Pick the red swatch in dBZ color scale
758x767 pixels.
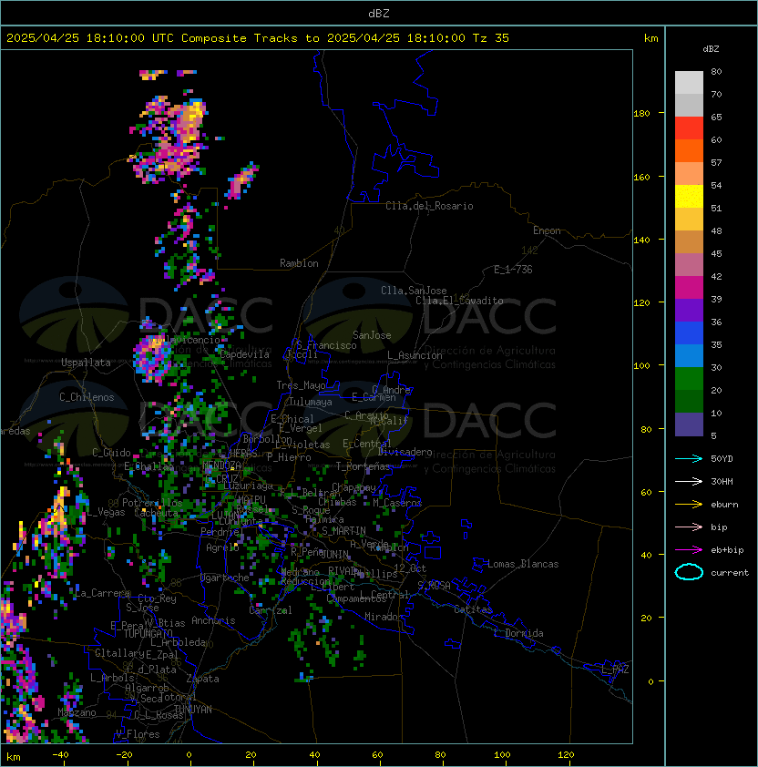point(689,128)
